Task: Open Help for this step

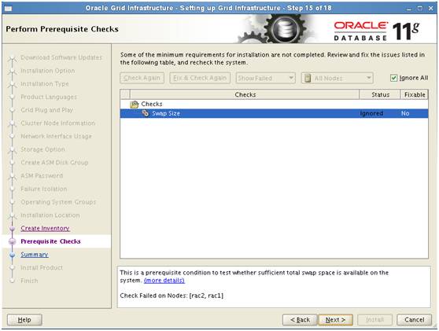Action: click(24, 319)
